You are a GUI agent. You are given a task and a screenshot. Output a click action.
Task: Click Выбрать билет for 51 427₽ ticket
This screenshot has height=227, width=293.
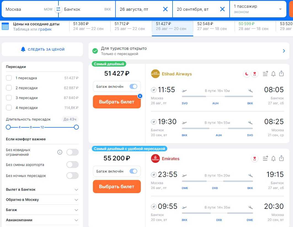117,102
